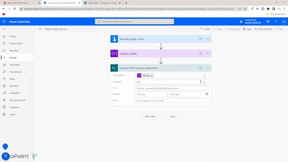Collapse the left navigation hamburger menu
This screenshot has width=288, height=162.
click(4, 29)
